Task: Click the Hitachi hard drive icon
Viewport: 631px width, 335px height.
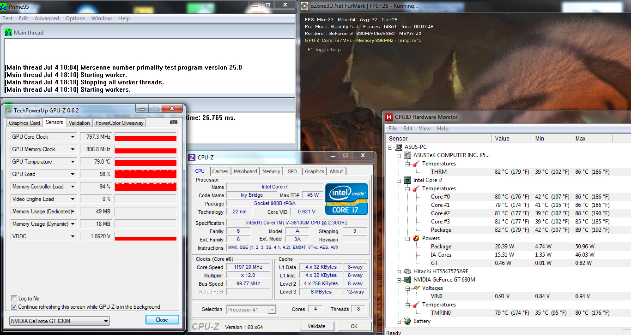Action: click(407, 271)
